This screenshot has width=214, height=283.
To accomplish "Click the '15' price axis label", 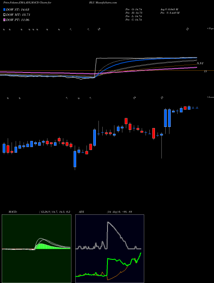I will [205, 72].
